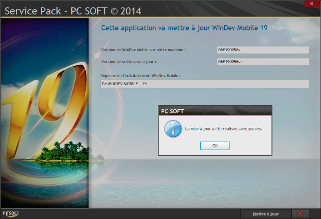Click the blue information icon in dialog
This screenshot has height=219, width=321.
click(173, 129)
